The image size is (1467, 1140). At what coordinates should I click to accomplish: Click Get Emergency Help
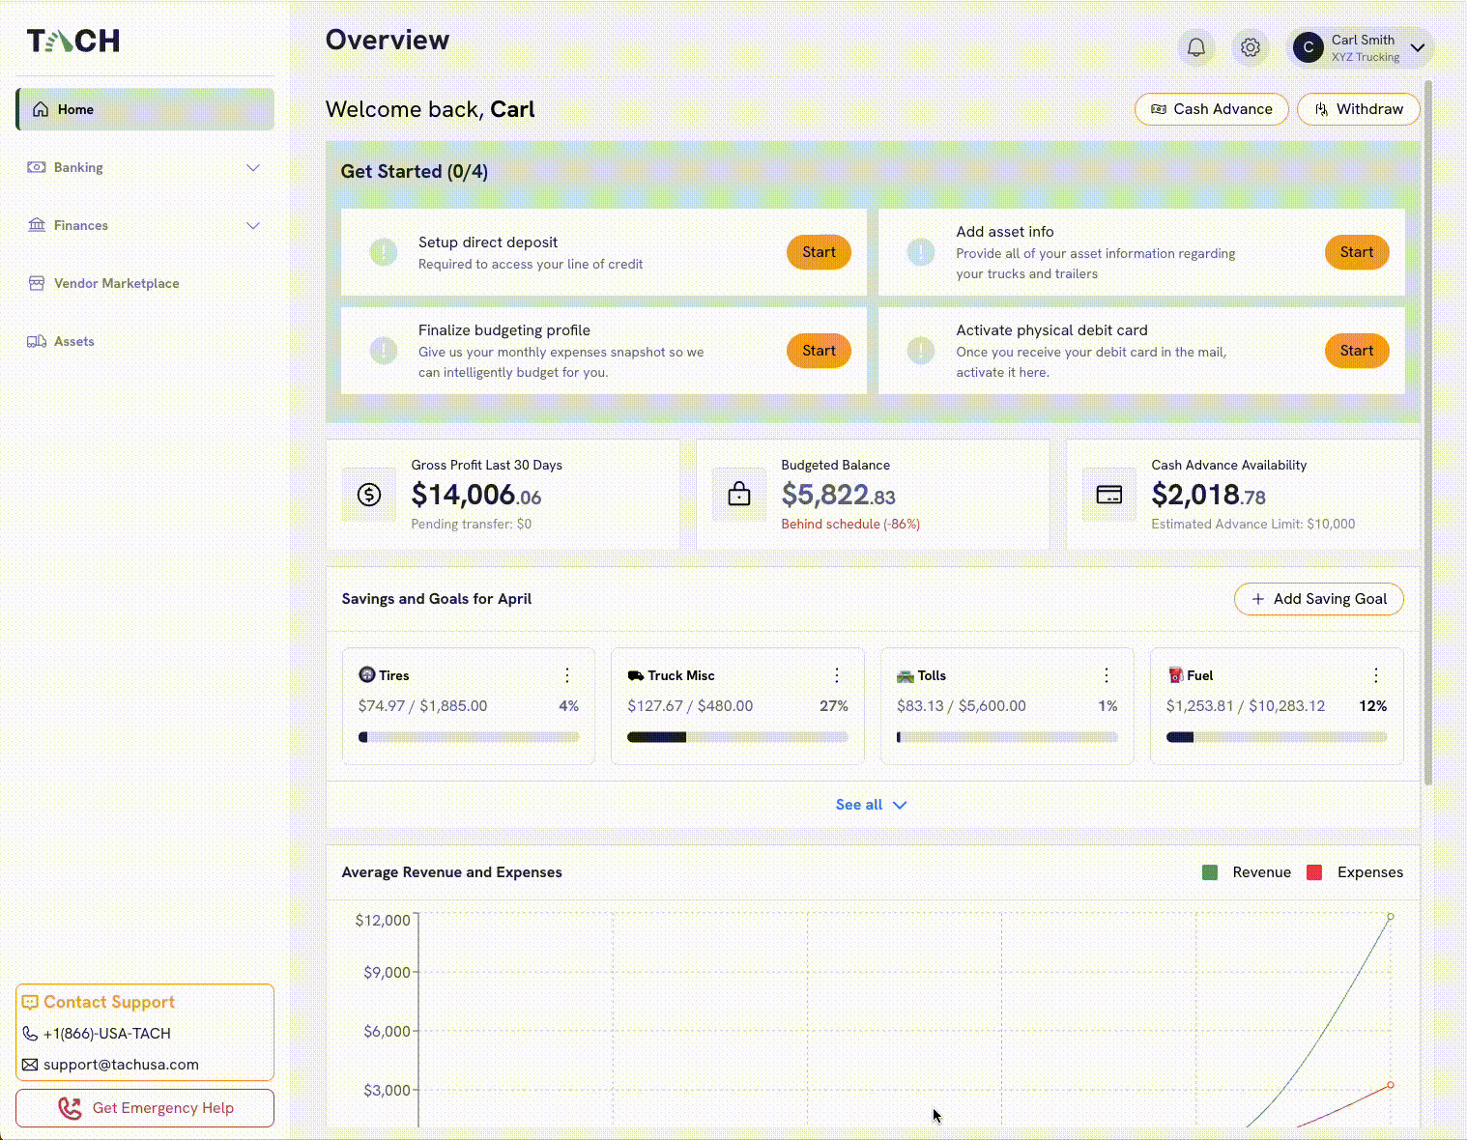click(x=145, y=1108)
